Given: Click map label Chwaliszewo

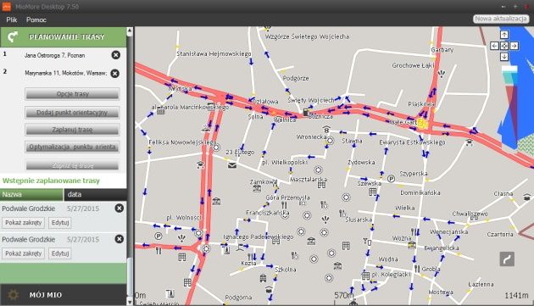Looking at the screenshot, I should 470,214.
